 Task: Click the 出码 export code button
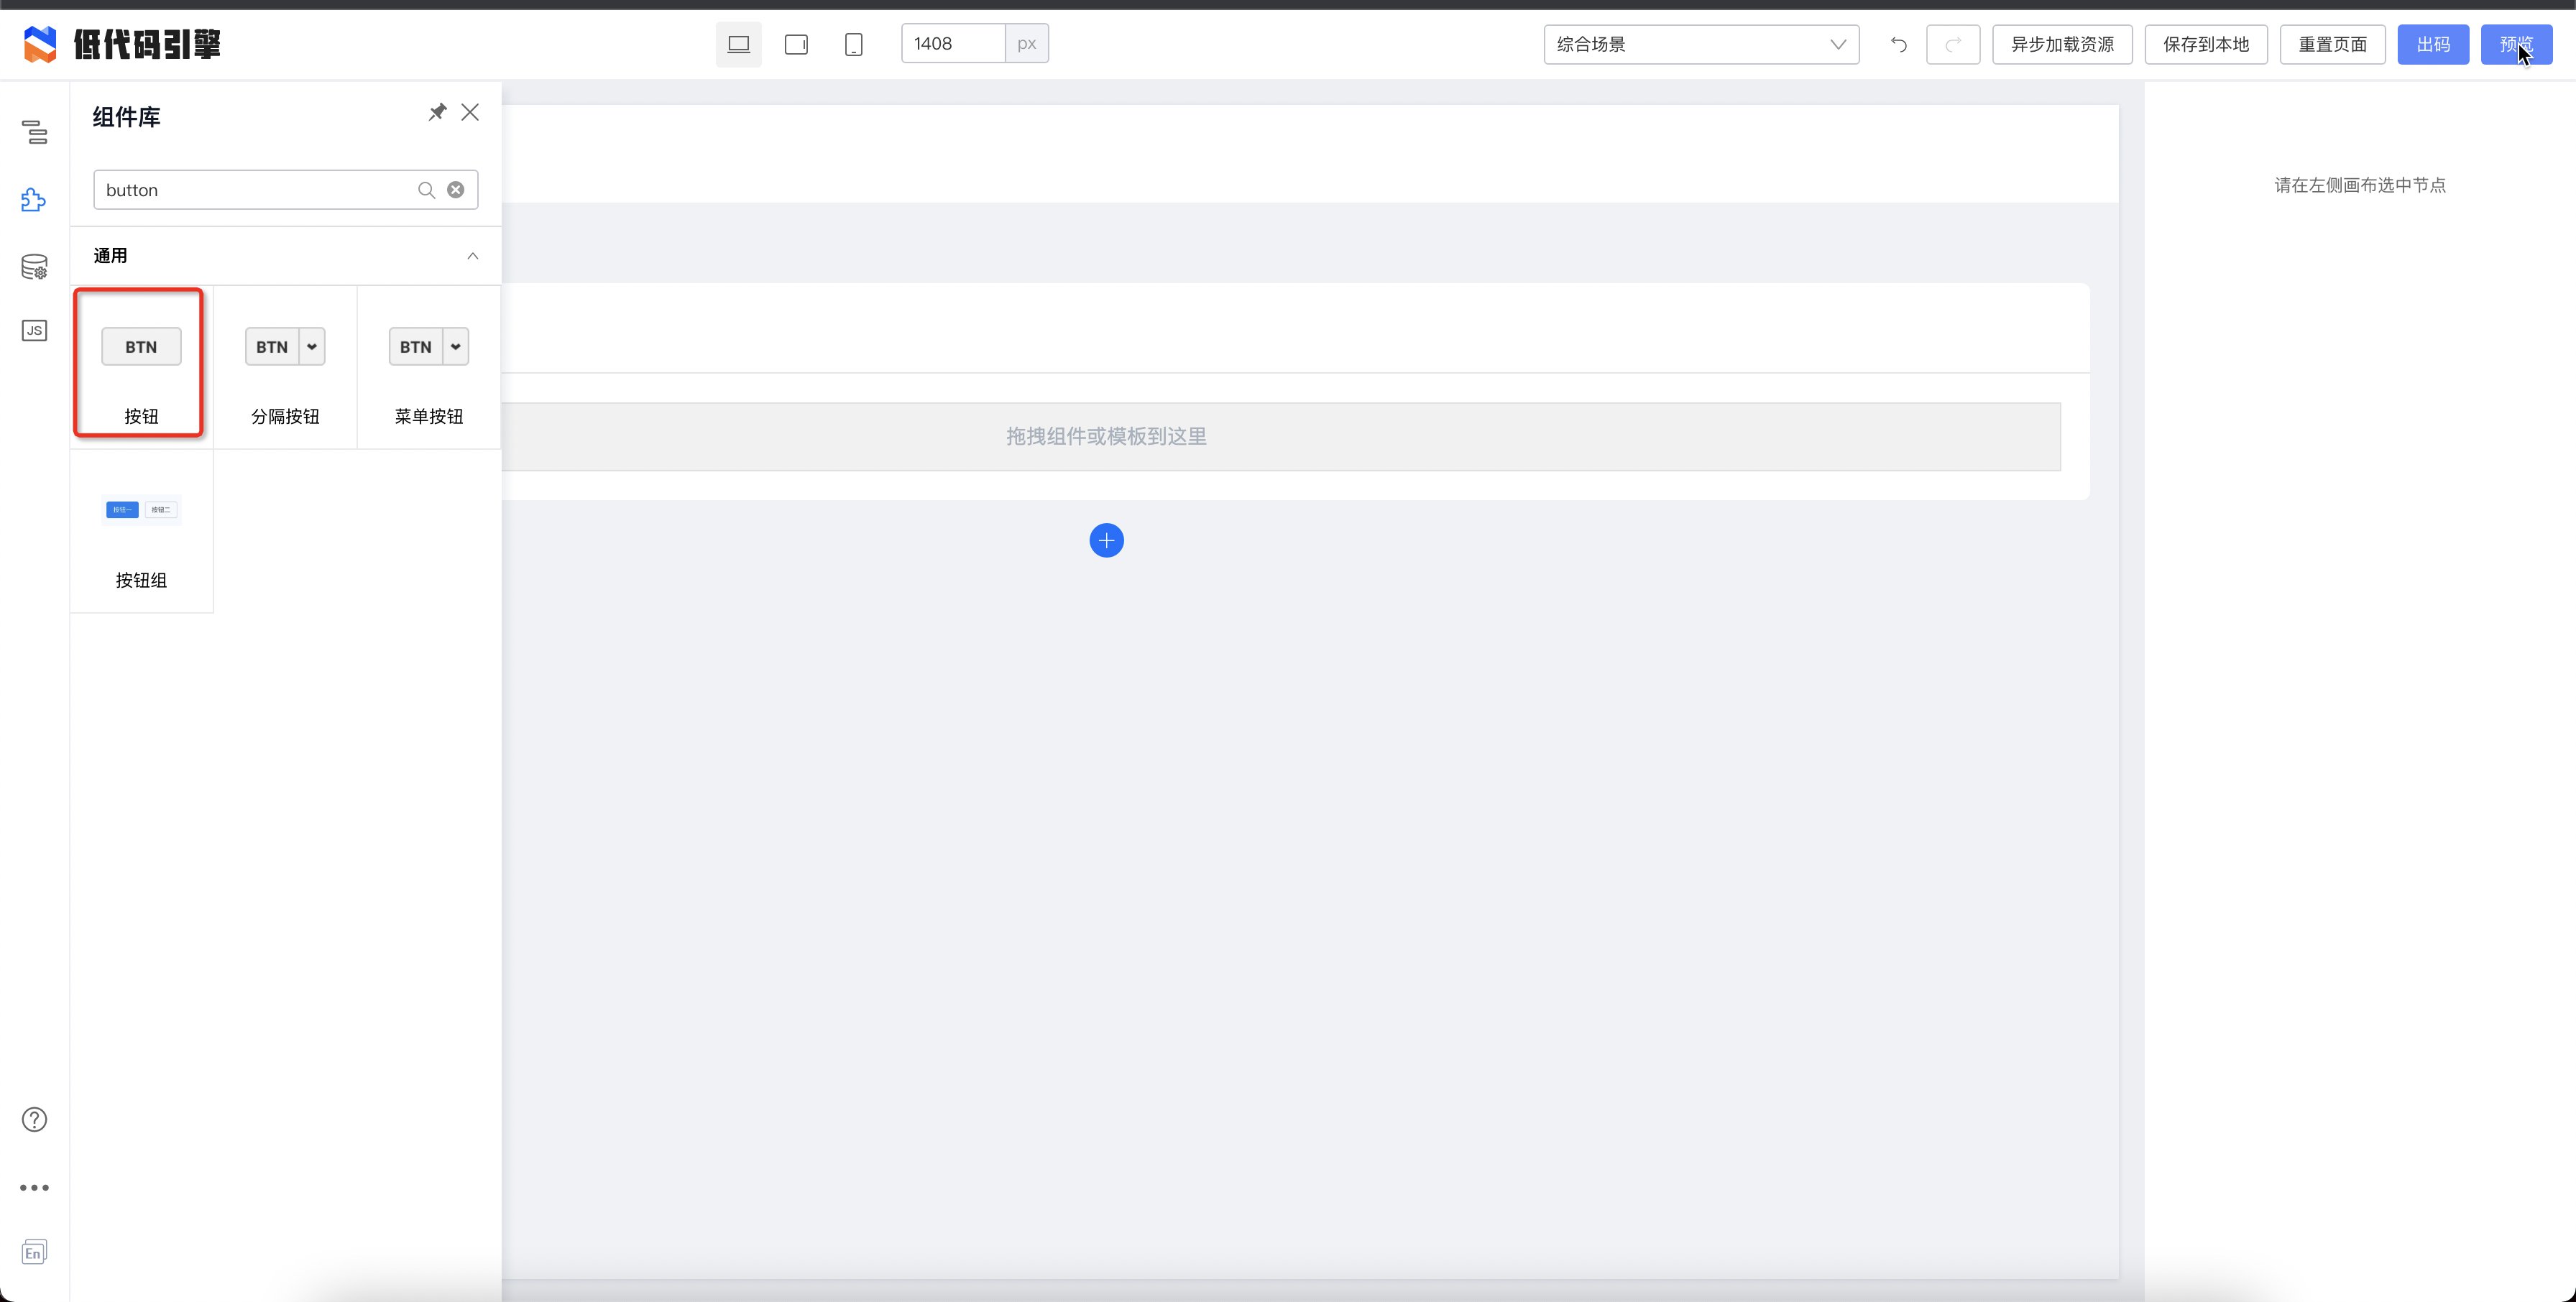[2432, 44]
